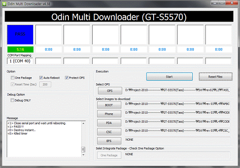
Task: Click the green 5:16 timer indicator
Action: click(20, 49)
